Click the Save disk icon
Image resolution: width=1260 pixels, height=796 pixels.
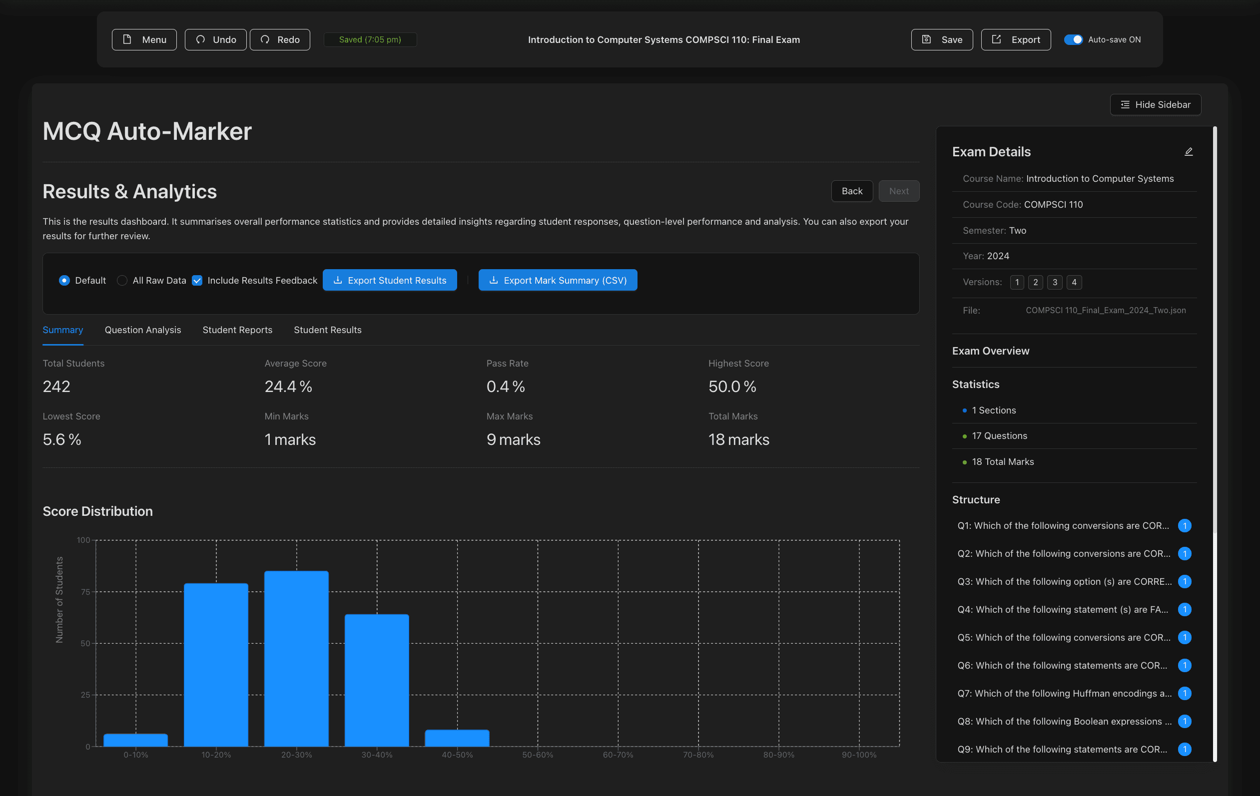click(x=926, y=40)
